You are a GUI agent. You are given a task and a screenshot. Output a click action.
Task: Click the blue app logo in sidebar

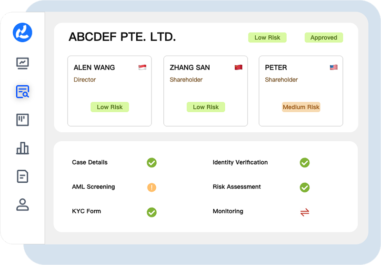click(22, 32)
